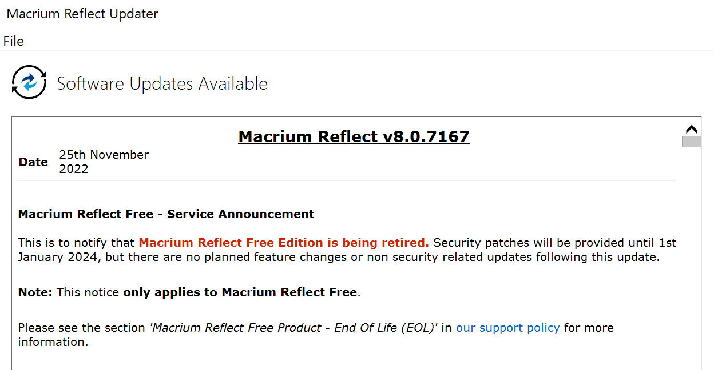This screenshot has width=714, height=370.
Task: Click the 'Software Updates Available' heading
Action: [162, 83]
